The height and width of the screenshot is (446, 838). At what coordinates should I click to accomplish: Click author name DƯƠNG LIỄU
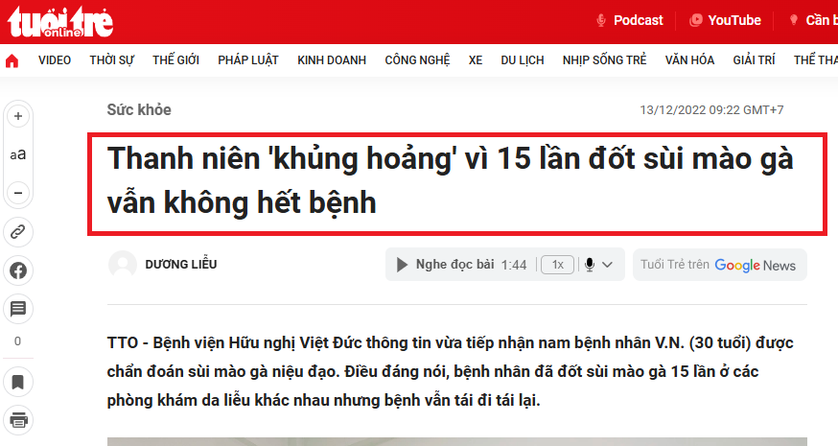(x=180, y=265)
